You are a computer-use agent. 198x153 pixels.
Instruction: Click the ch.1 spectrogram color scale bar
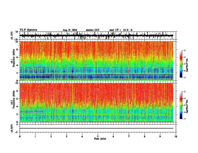(181, 64)
